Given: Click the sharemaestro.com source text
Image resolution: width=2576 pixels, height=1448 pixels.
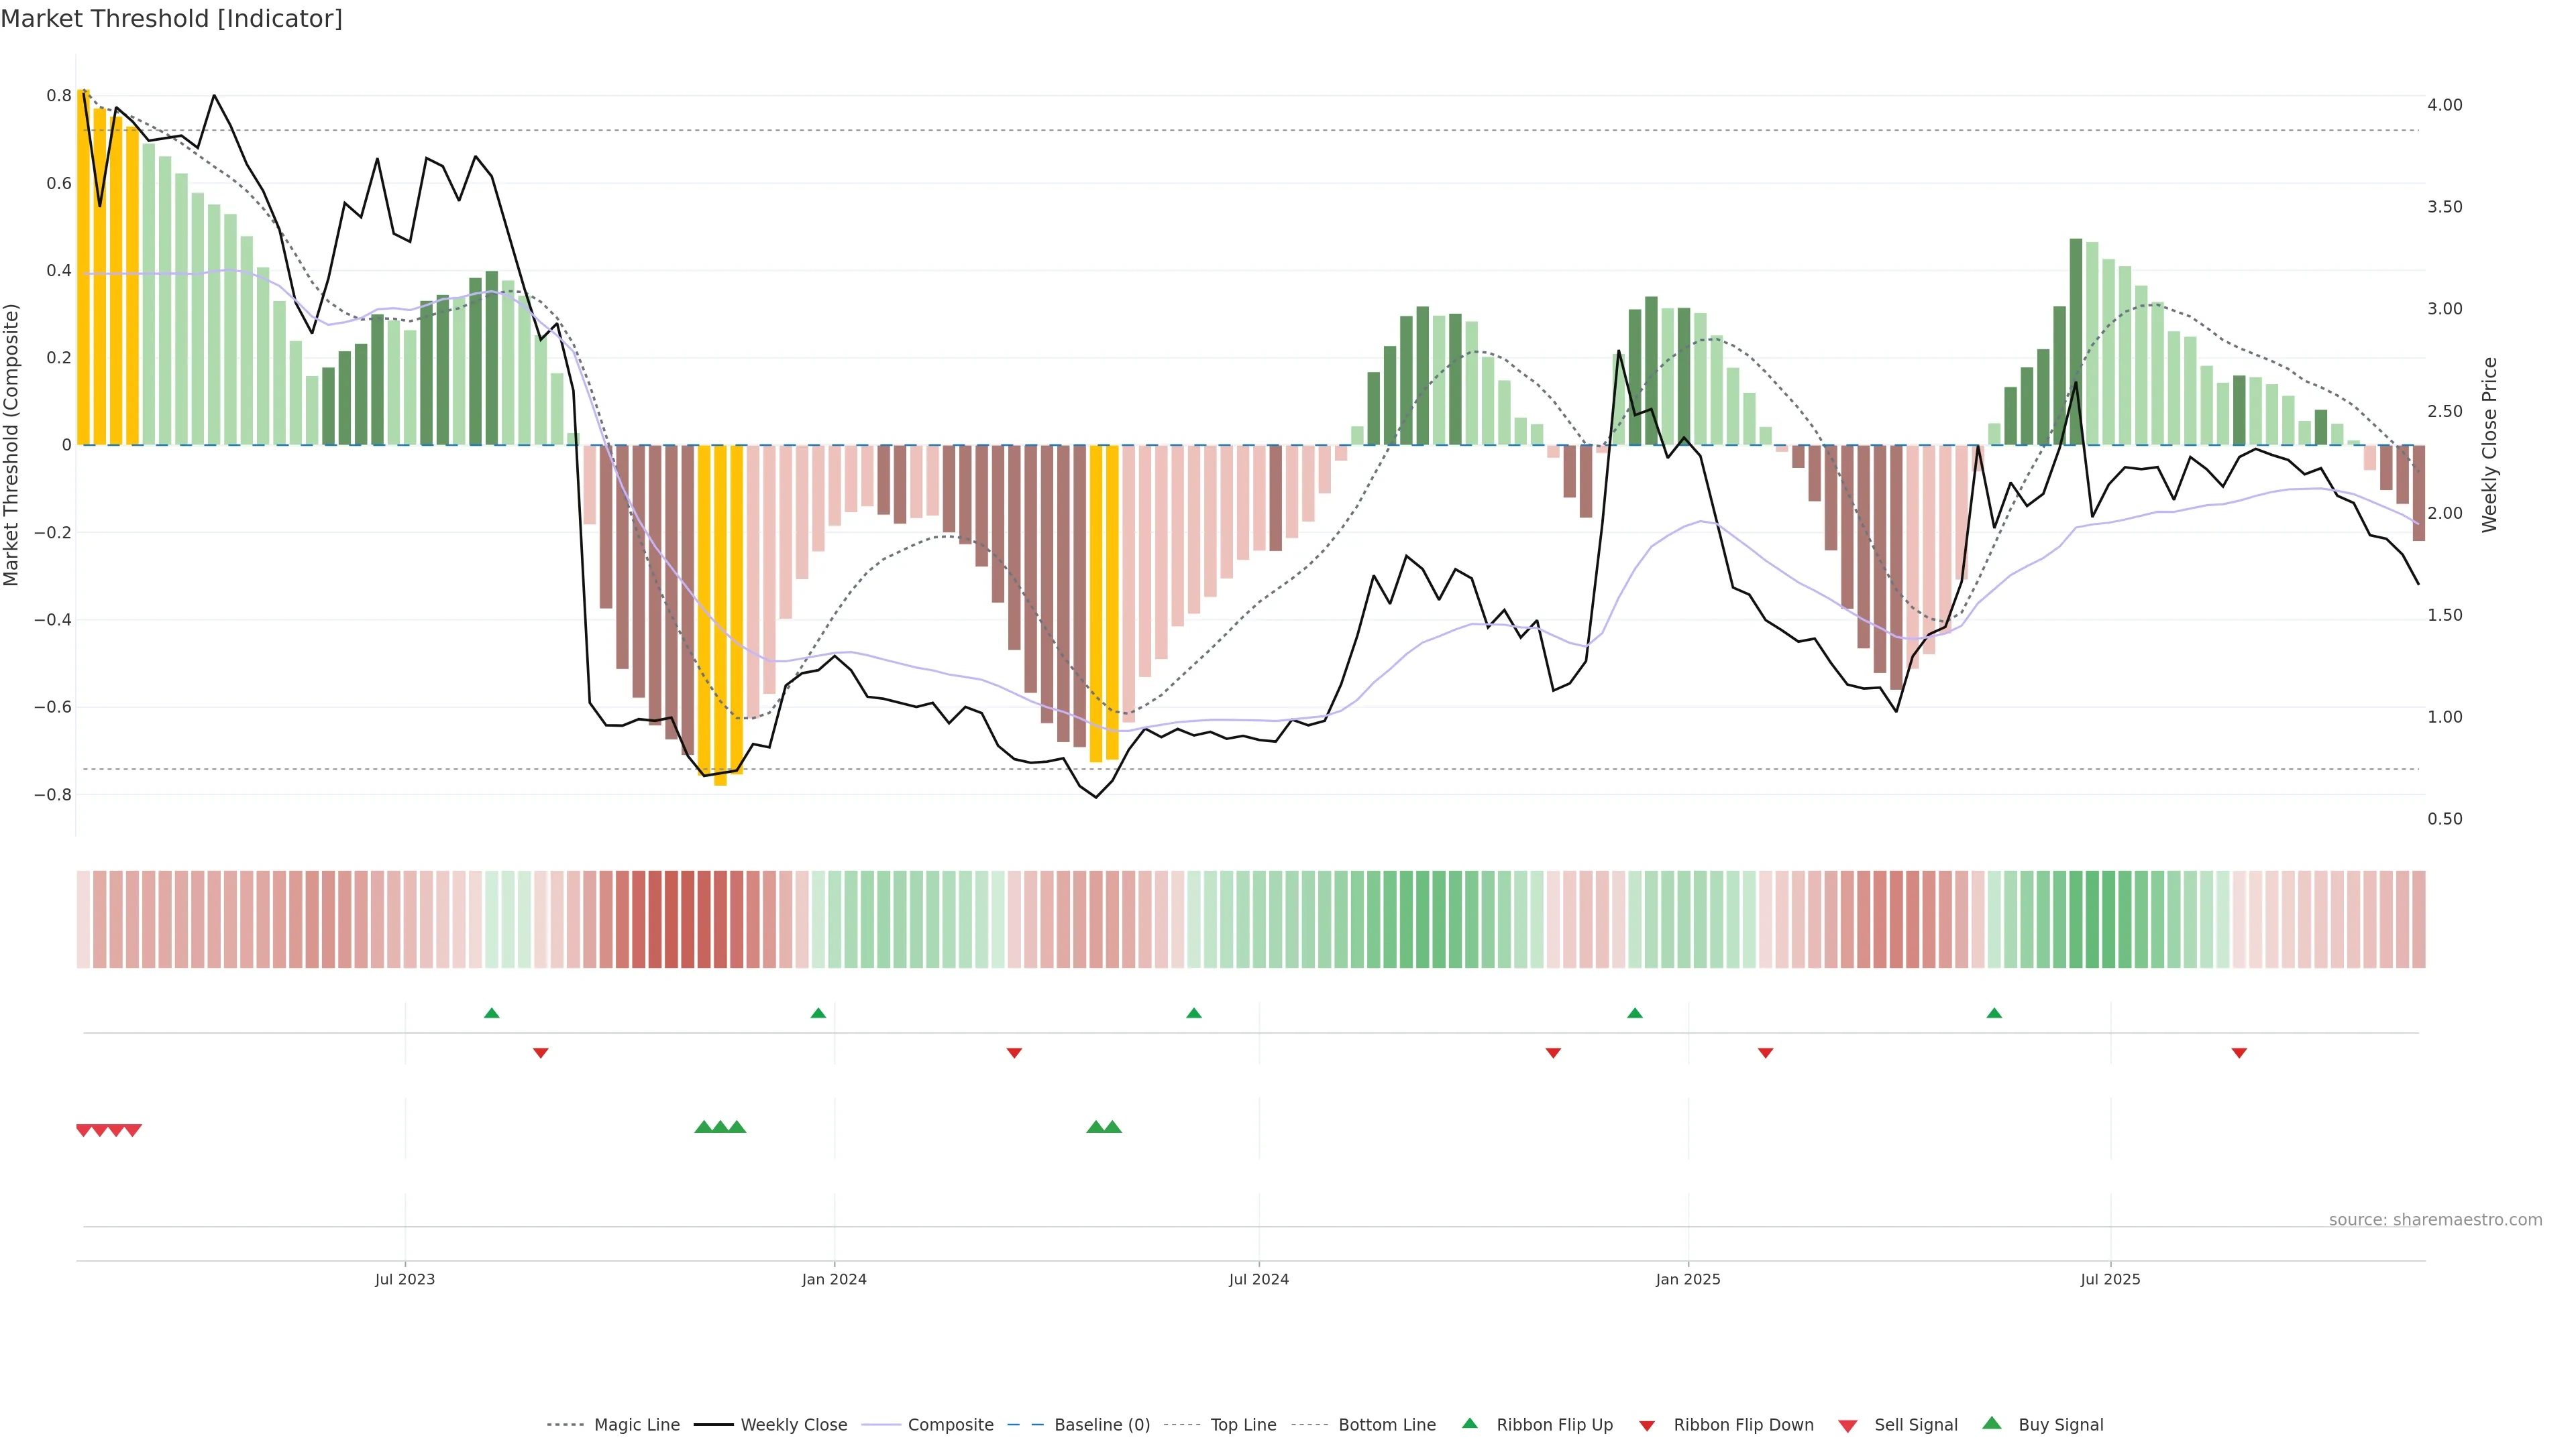Looking at the screenshot, I should click(x=2435, y=1220).
